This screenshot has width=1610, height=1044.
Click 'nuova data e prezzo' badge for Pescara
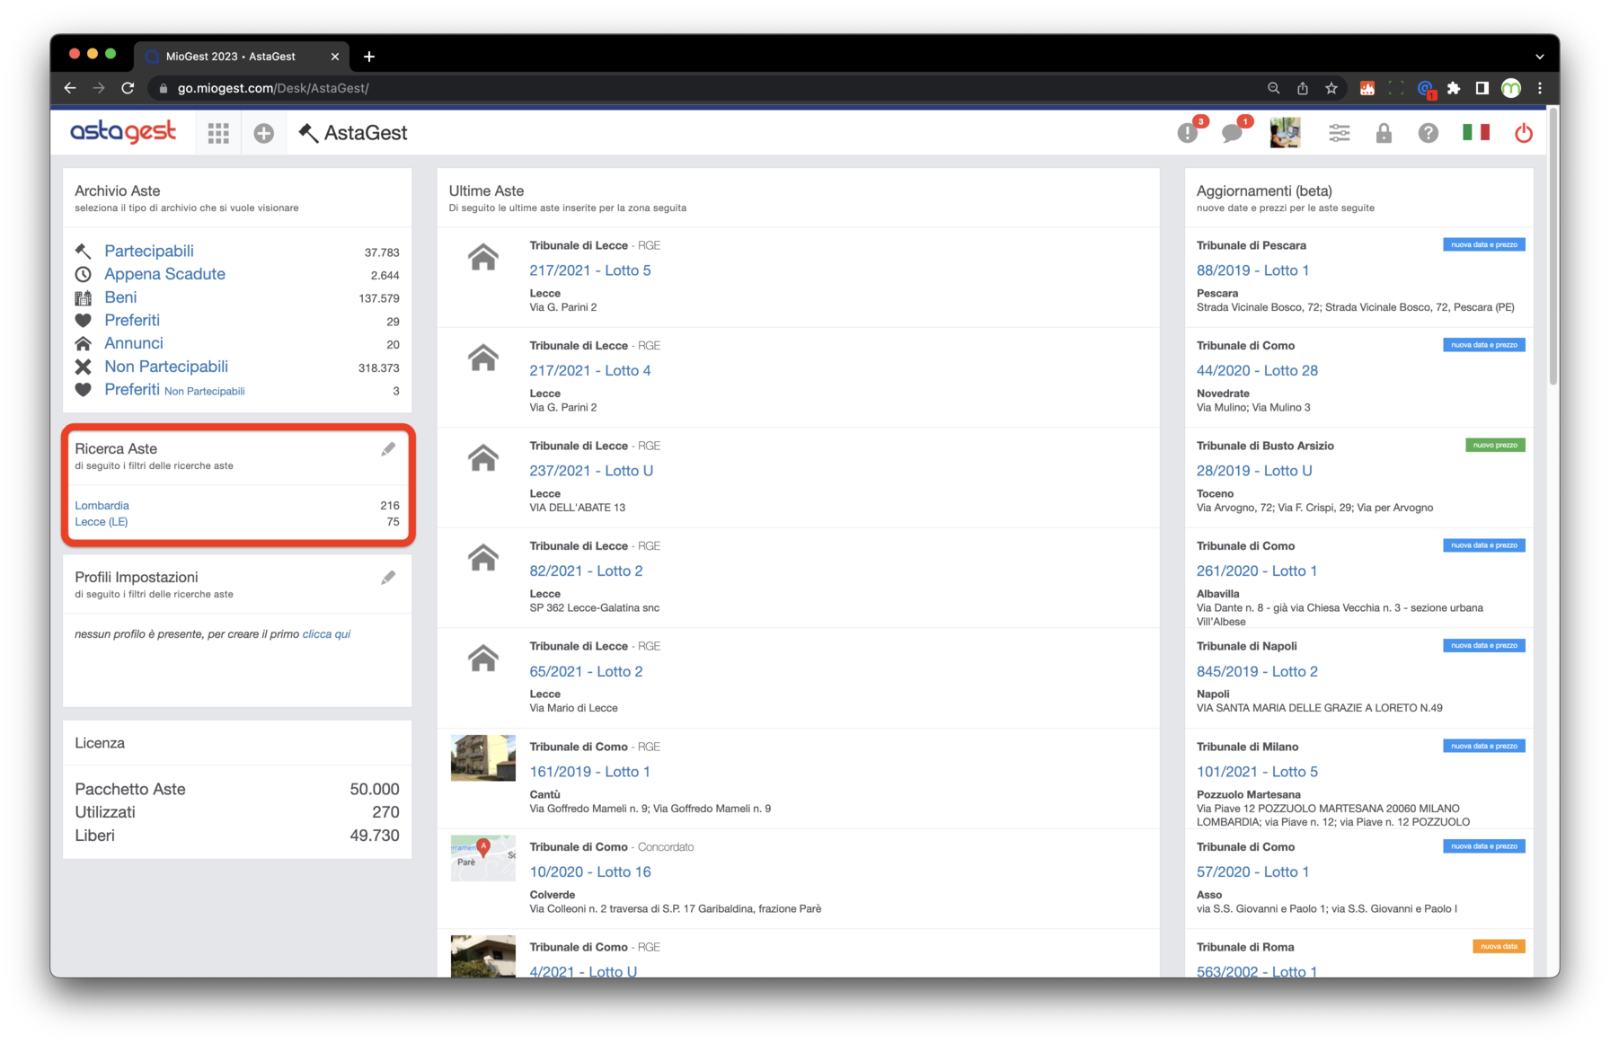click(1484, 244)
